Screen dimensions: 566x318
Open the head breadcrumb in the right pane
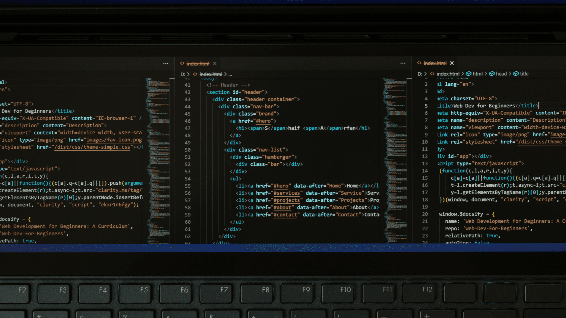501,74
